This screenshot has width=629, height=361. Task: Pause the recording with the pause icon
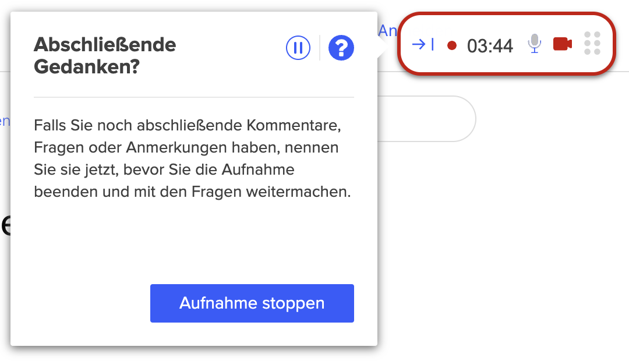pyautogui.click(x=298, y=48)
